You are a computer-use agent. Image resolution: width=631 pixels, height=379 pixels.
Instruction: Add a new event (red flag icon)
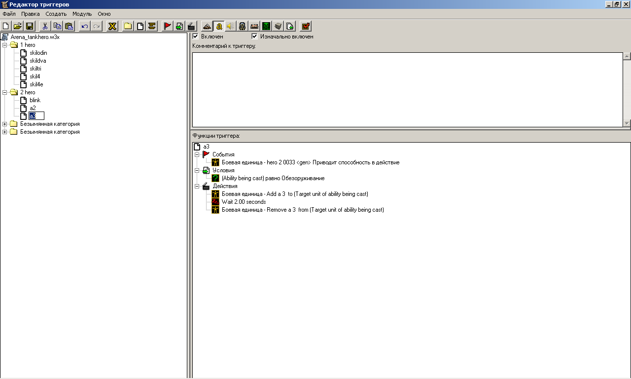point(168,26)
